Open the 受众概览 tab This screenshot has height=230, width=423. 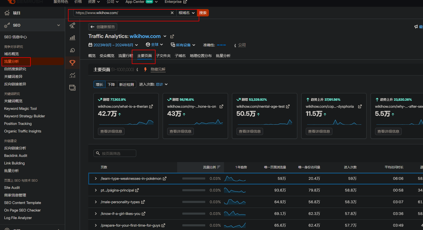107,56
